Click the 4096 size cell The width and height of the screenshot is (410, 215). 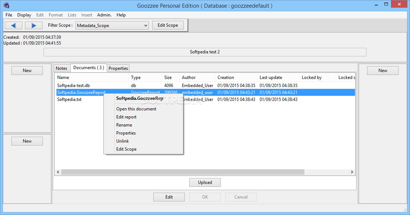169,86
